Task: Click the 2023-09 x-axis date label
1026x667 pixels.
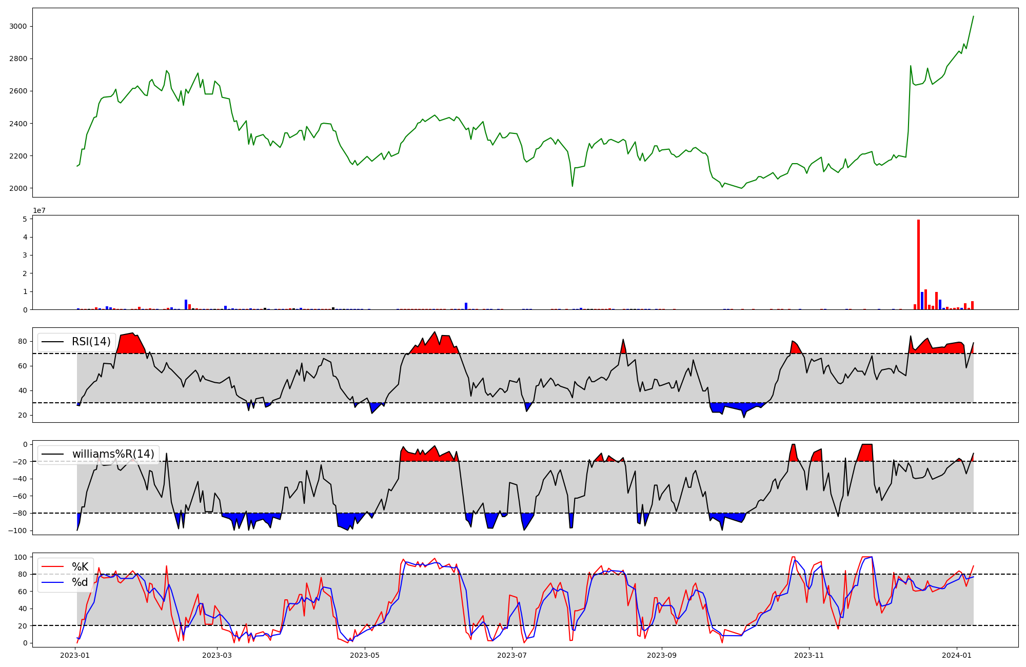Action: click(x=662, y=655)
